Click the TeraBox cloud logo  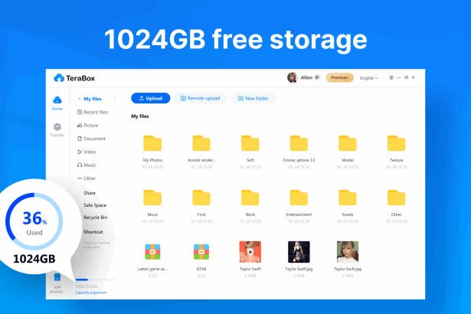coord(59,78)
